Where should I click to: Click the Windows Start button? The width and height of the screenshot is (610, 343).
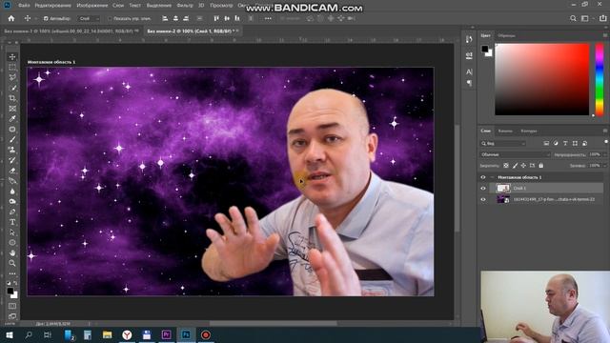coord(10,334)
